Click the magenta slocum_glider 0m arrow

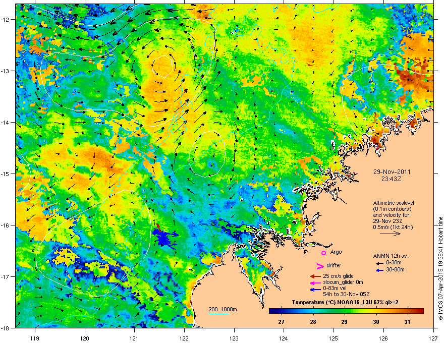pyautogui.click(x=315, y=282)
